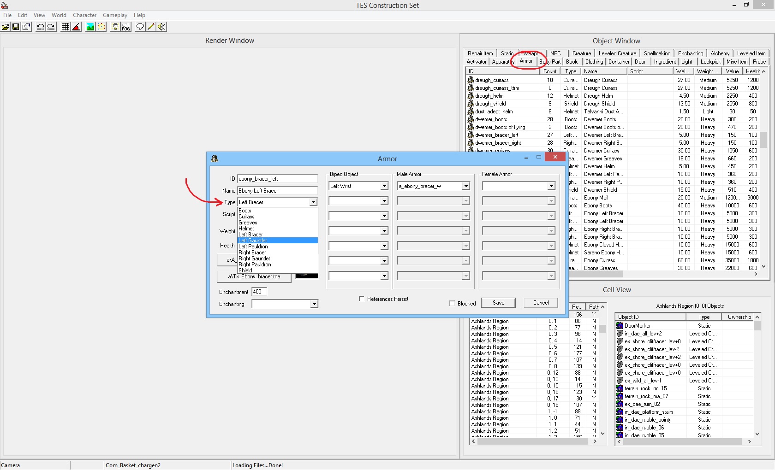Choose Right Gauntlet from Type list

[x=254, y=258]
